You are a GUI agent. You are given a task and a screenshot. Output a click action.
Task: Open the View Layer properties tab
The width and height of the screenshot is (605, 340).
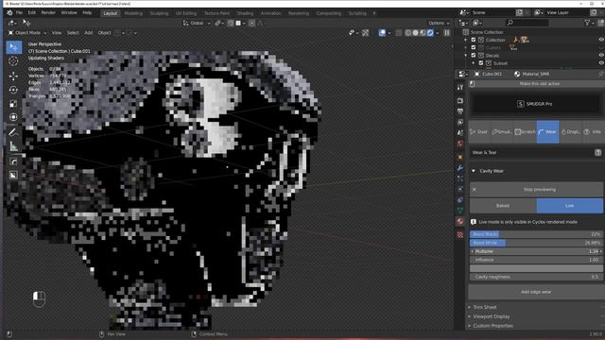460,122
